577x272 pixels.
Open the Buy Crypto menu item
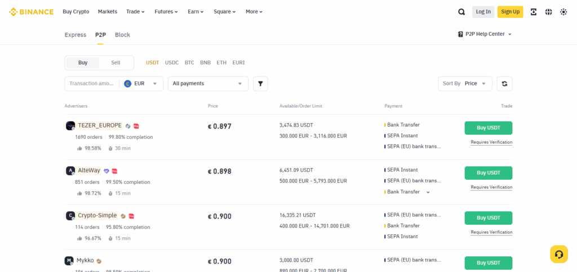click(x=76, y=12)
